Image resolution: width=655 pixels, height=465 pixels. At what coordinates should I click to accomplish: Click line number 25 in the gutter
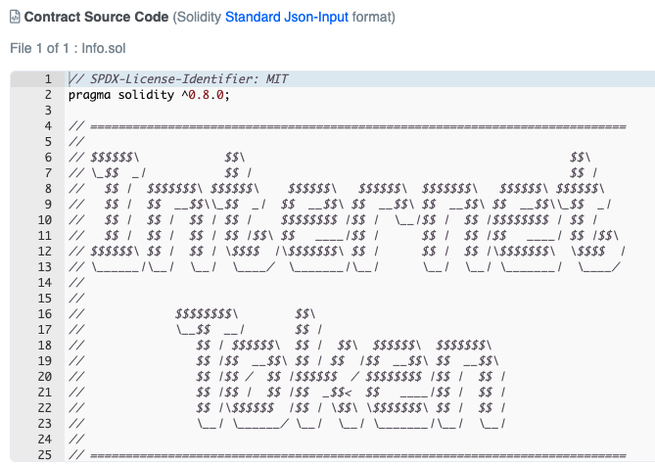(45, 455)
